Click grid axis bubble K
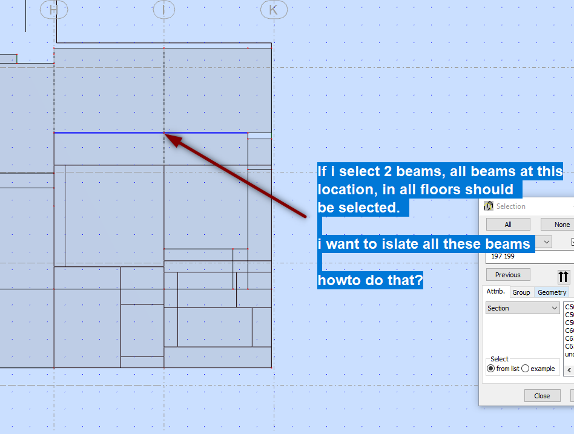 tap(274, 10)
